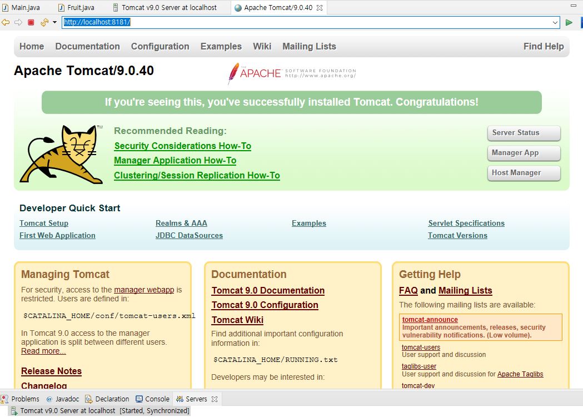Click the Tomcat cat mascot image

[x=61, y=155]
